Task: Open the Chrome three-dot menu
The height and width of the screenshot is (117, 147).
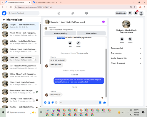Action: (144, 7)
